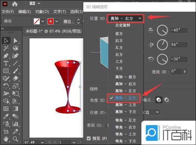The image size is (196, 145).
Task: Select the Type tool
Action: point(6,63)
